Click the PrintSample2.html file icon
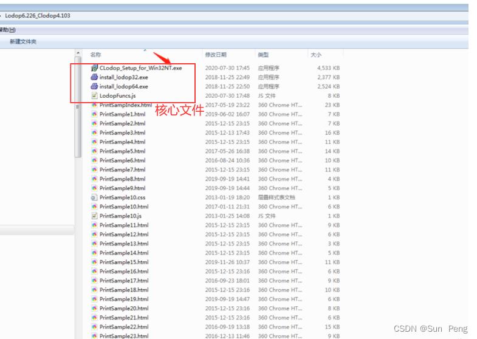Screen dimensions: 477x339 (94, 123)
